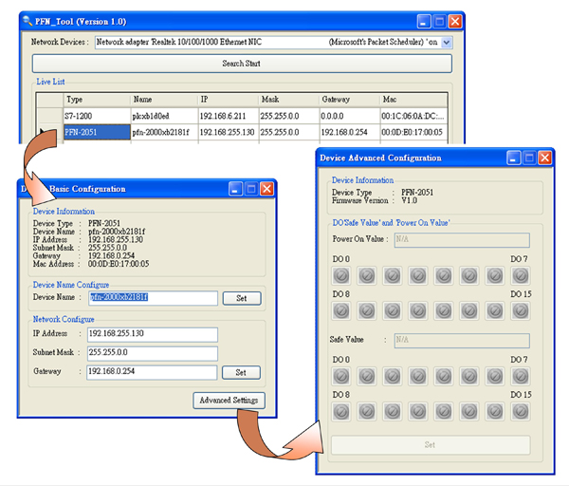The height and width of the screenshot is (486, 569).
Task: Toggle DO 0 under Power On Value
Action: pyautogui.click(x=342, y=275)
